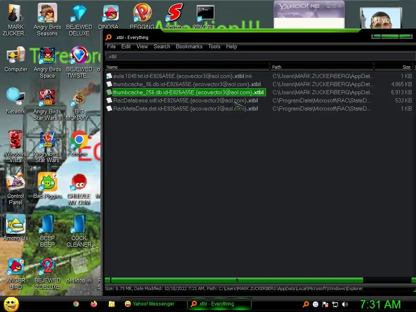Open the volume speaker tray icon

click(x=344, y=304)
